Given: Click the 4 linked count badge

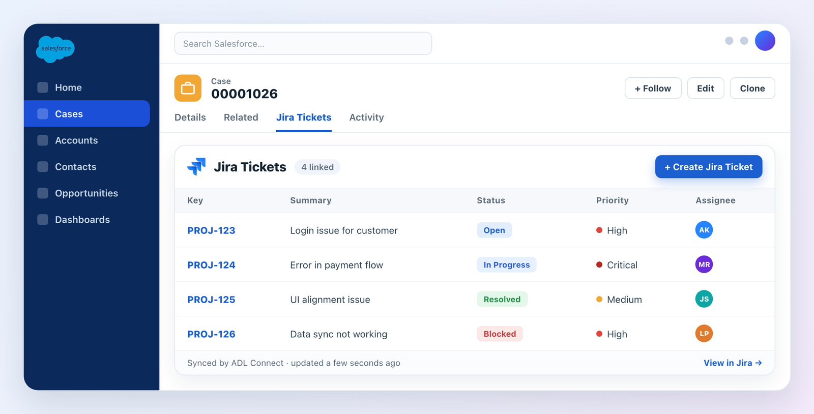Looking at the screenshot, I should coord(317,167).
